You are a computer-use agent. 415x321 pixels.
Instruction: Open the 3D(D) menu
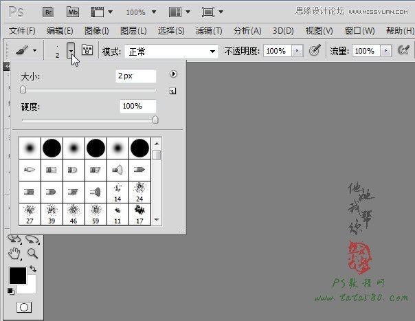coord(283,31)
